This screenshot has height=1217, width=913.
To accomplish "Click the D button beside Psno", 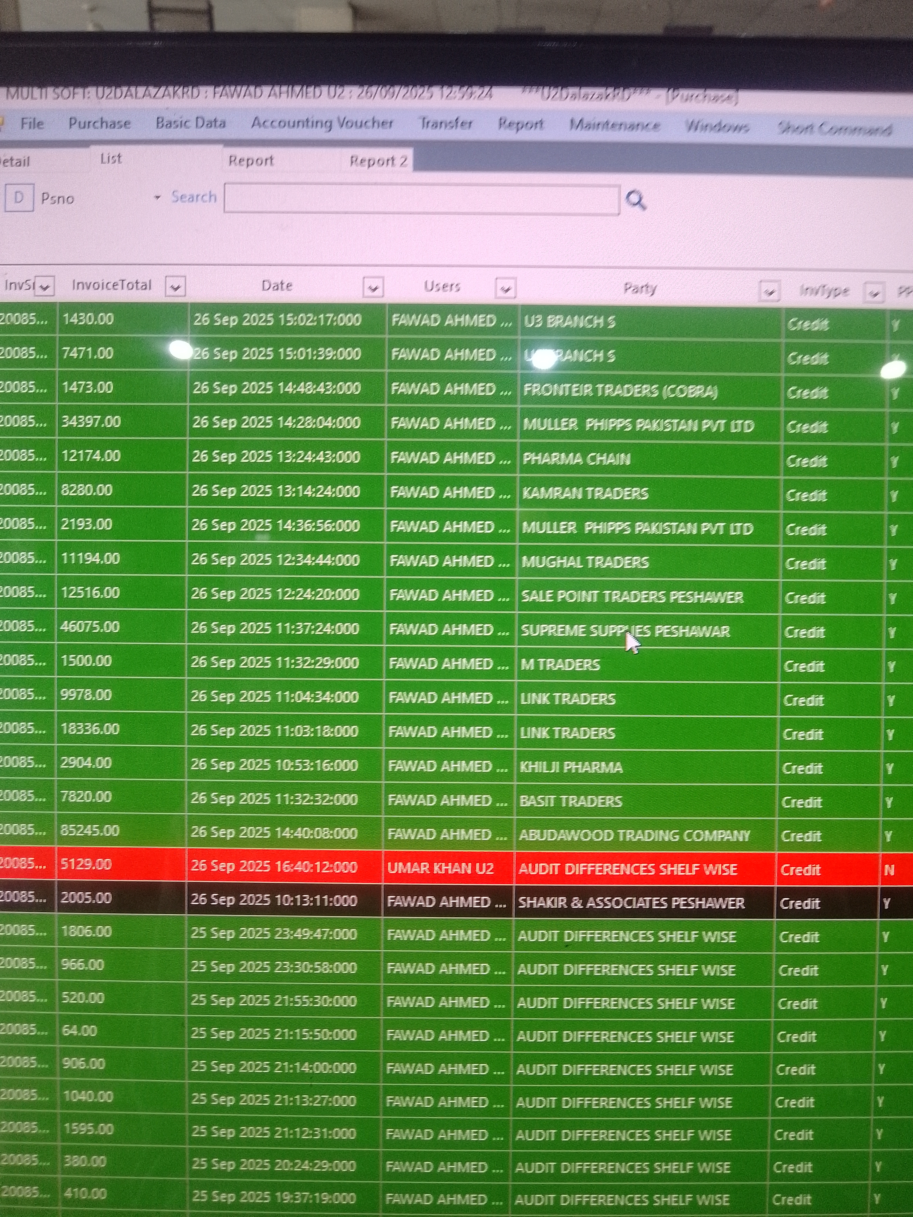I will (19, 197).
